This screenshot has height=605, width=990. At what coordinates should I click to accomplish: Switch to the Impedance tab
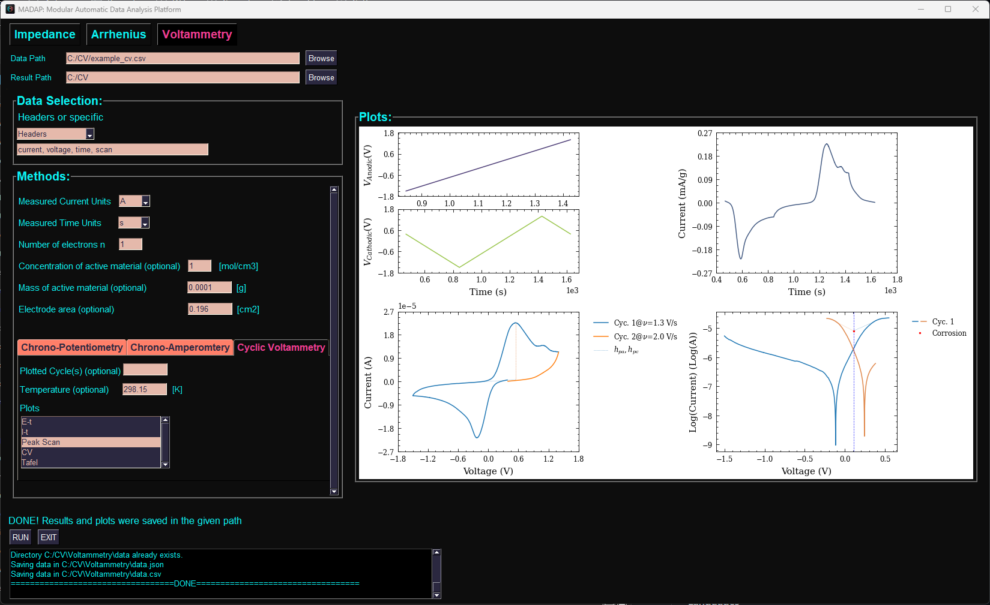click(44, 34)
